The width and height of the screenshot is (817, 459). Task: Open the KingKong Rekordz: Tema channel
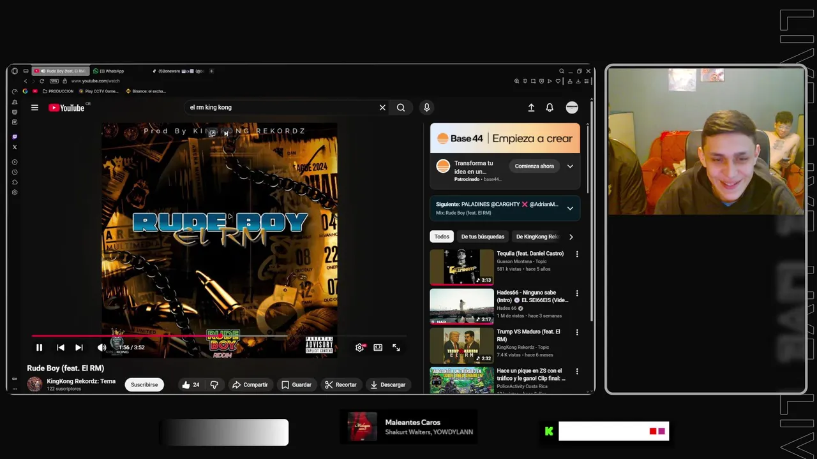(81, 381)
